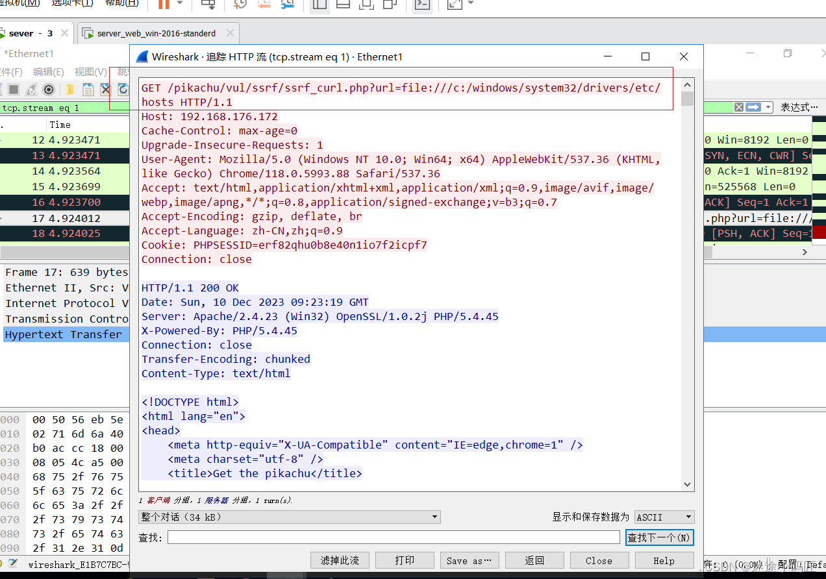Click the 打印 print button
Screen dimensions: 826x579
(x=405, y=560)
